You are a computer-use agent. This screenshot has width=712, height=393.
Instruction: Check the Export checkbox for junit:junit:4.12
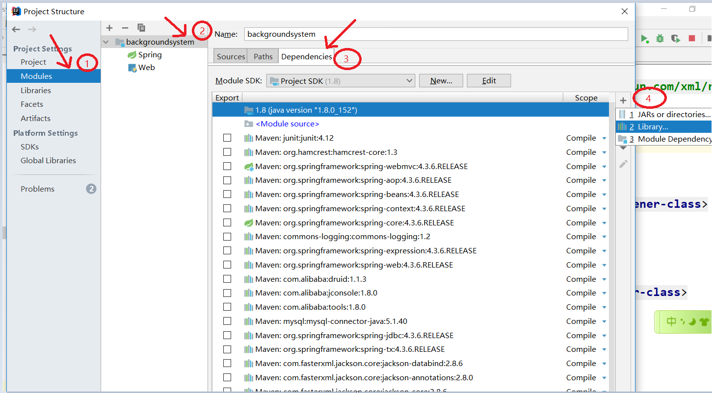(227, 138)
